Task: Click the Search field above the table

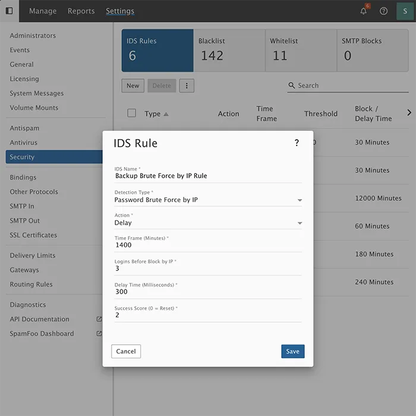Action: pos(348,86)
